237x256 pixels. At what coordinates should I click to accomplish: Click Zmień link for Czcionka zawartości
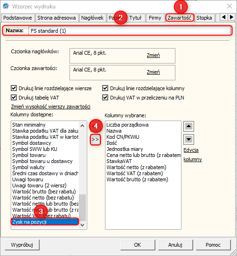153,72
